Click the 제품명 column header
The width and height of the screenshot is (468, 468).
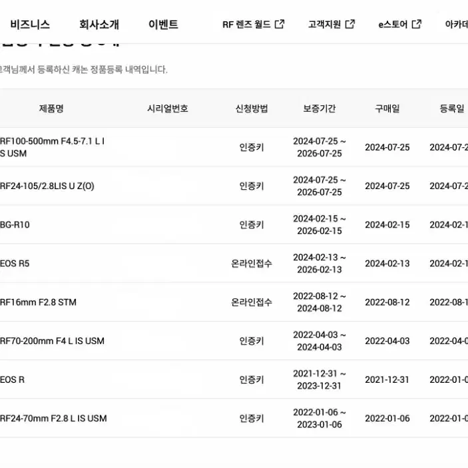[x=51, y=109]
